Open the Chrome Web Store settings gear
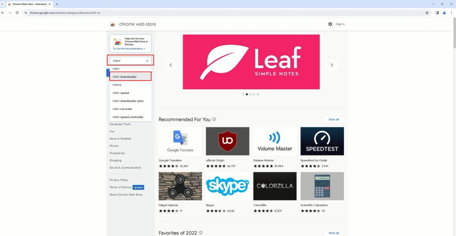The image size is (456, 236). point(330,24)
